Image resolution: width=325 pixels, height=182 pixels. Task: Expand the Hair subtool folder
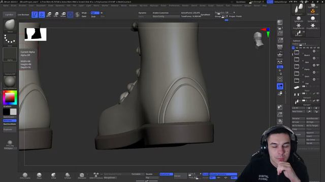coord(297,80)
